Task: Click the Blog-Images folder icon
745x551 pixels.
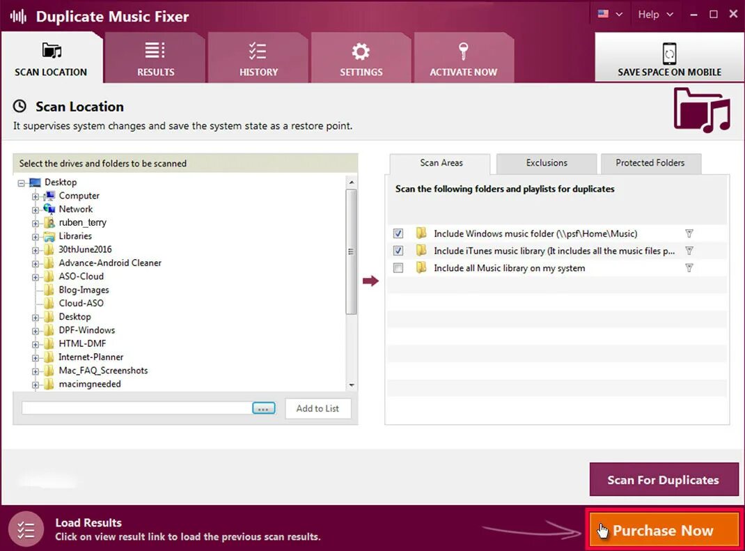Action: [x=49, y=290]
